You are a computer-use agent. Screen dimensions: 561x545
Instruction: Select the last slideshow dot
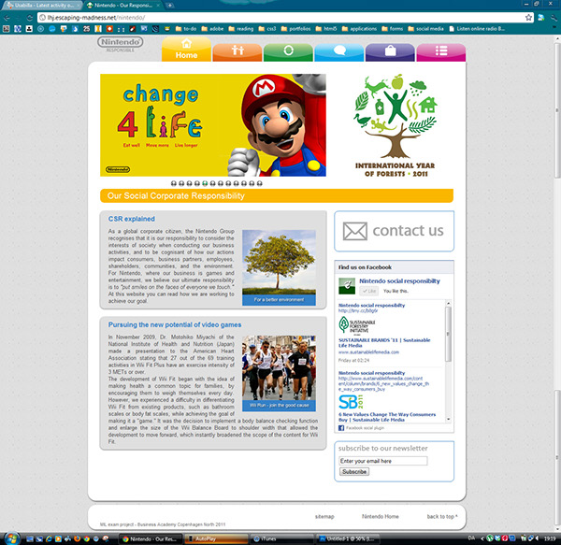[x=259, y=183]
